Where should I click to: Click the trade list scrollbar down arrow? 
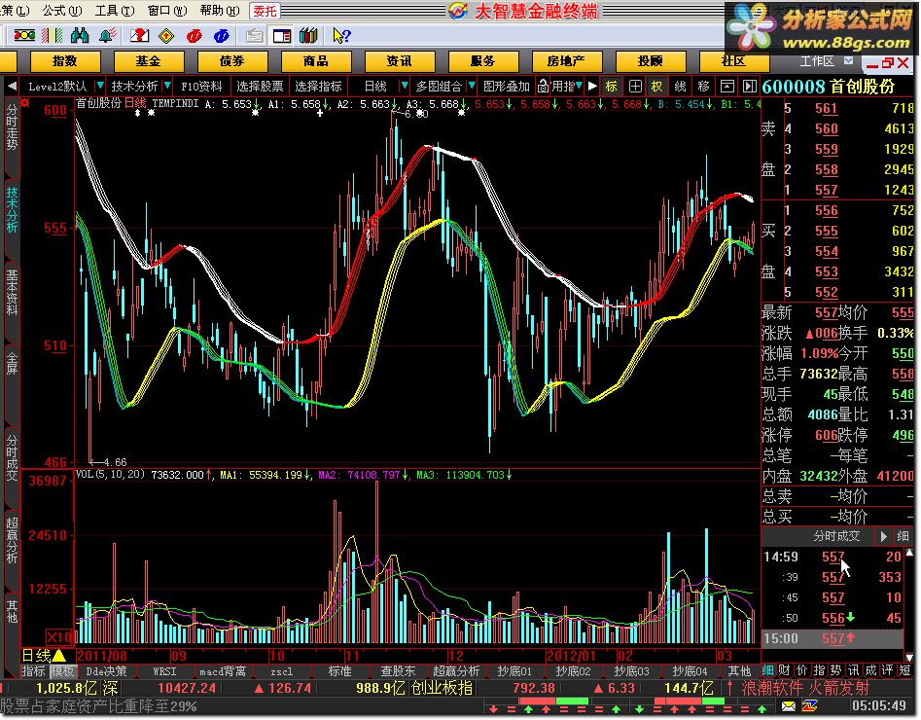tap(910, 657)
